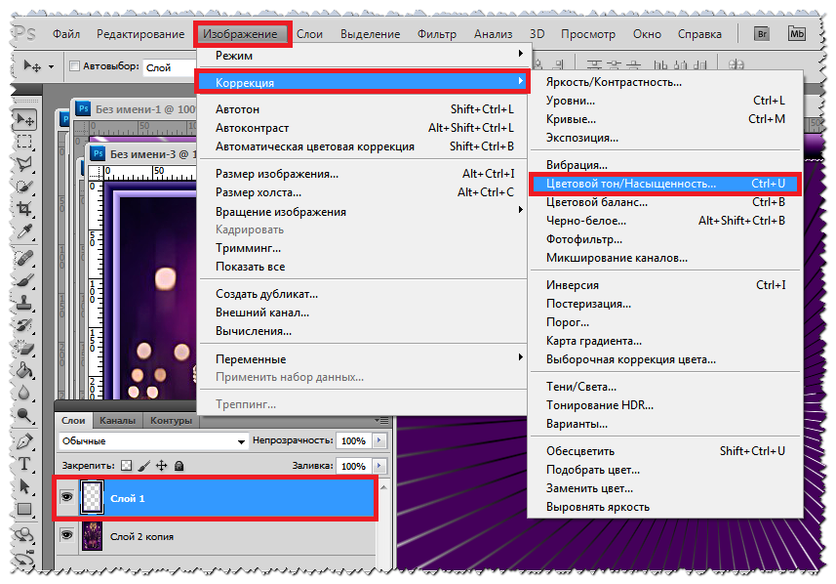Image resolution: width=836 pixels, height=584 pixels.
Task: Open the Редактирование menu
Action: pyautogui.click(x=140, y=34)
